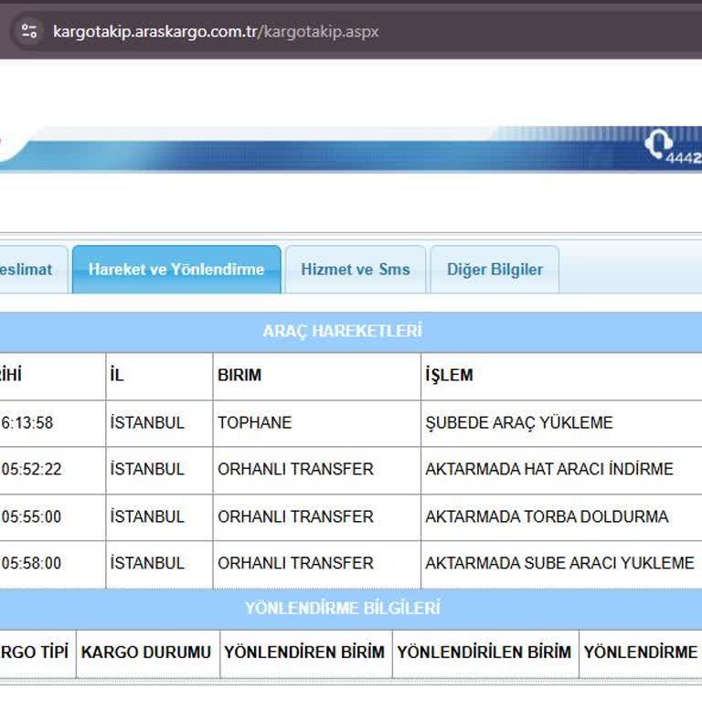Click AKTARMADA TORBA DOLDURMA cell

(x=561, y=517)
